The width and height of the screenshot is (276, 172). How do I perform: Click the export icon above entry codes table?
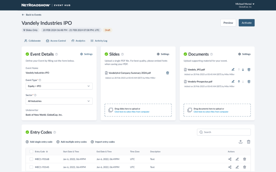241,142
